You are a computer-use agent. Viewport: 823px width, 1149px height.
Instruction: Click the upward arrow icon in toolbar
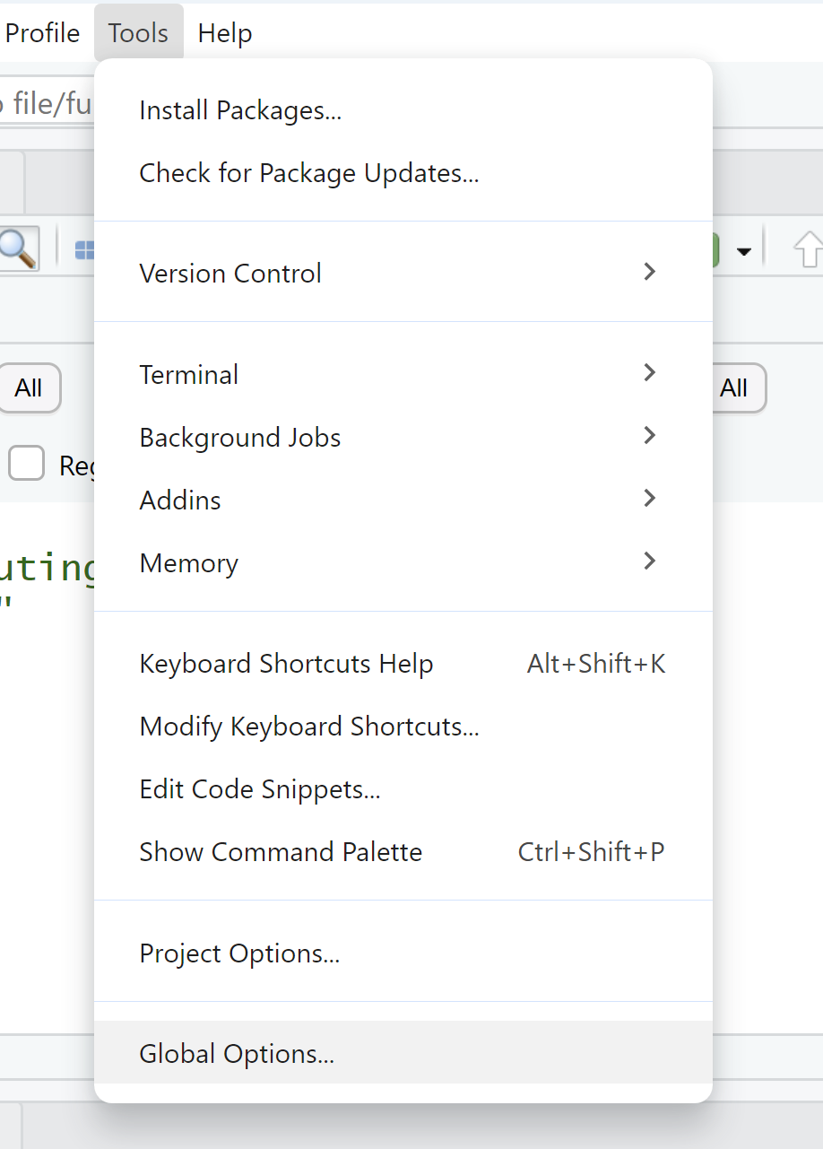click(x=809, y=250)
